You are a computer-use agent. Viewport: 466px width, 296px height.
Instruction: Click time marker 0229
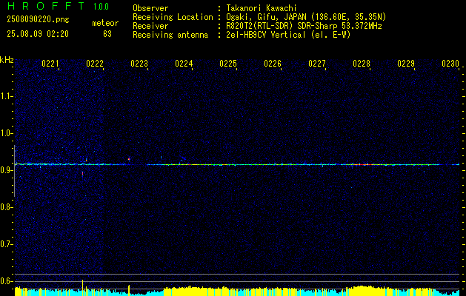pos(406,64)
